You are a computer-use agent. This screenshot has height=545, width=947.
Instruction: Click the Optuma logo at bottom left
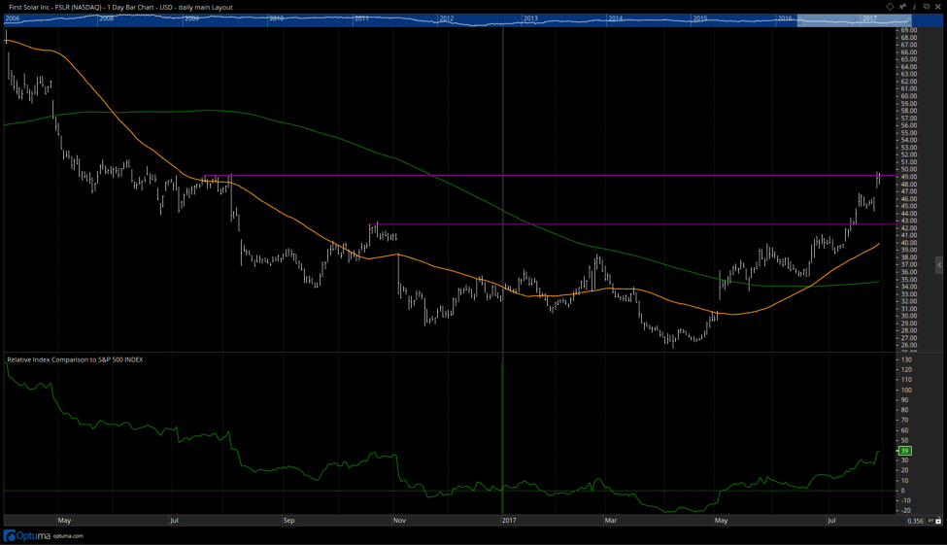click(x=26, y=536)
